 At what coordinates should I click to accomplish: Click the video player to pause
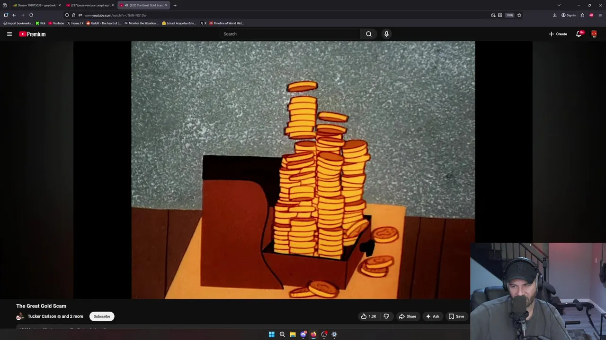click(x=303, y=170)
